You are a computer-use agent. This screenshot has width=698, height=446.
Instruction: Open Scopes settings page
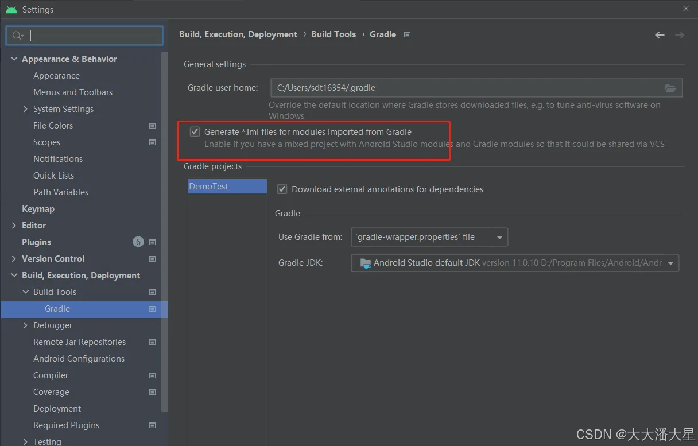pos(46,142)
